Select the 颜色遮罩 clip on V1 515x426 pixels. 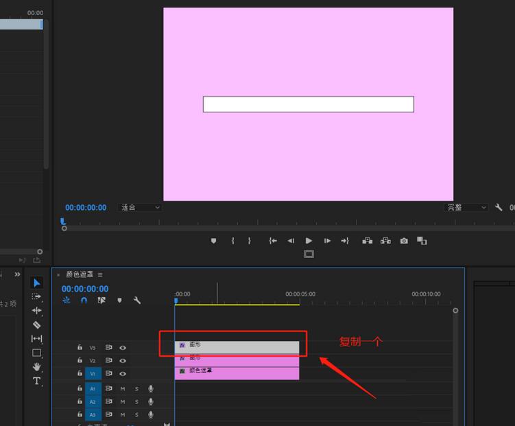tap(237, 373)
